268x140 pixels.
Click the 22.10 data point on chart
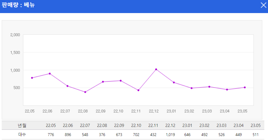(121, 81)
